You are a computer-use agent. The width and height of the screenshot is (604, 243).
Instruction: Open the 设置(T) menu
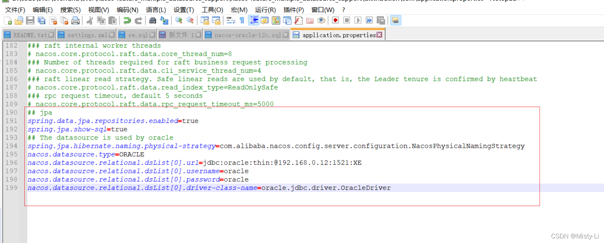coord(184,10)
